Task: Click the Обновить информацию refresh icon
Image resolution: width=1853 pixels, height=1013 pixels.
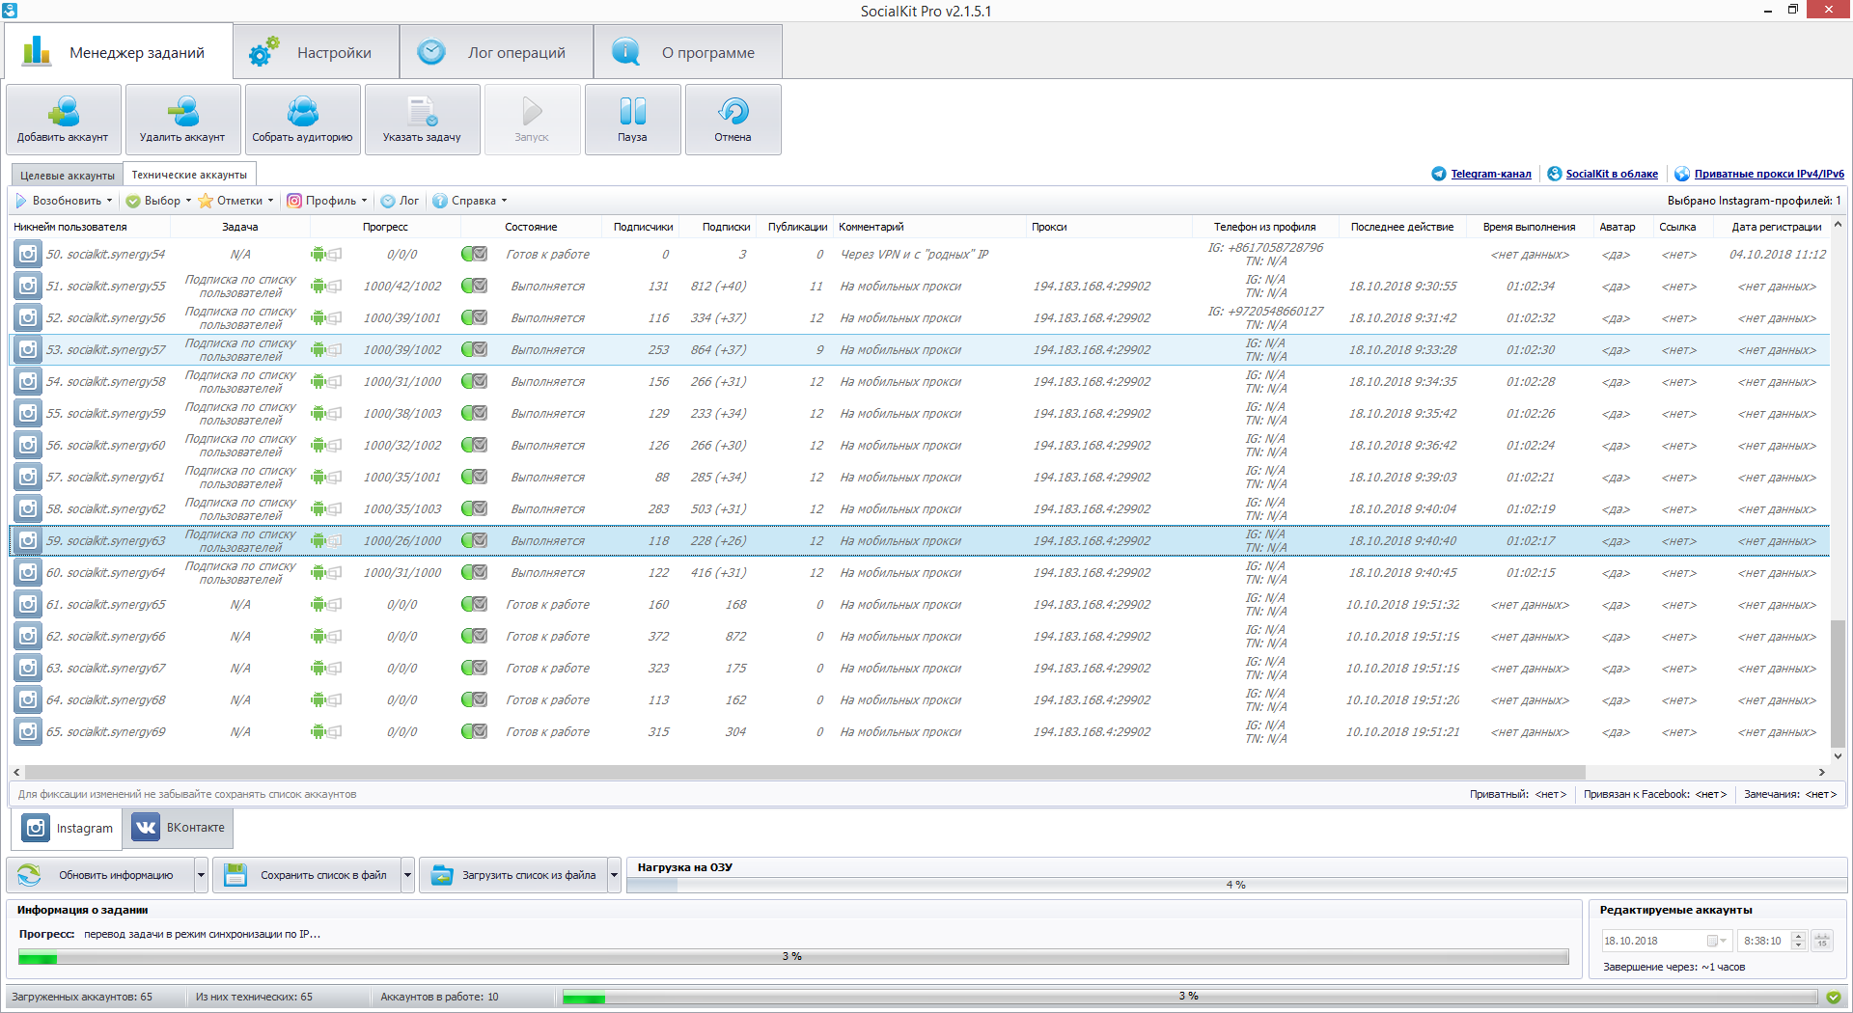Action: pyautogui.click(x=30, y=875)
